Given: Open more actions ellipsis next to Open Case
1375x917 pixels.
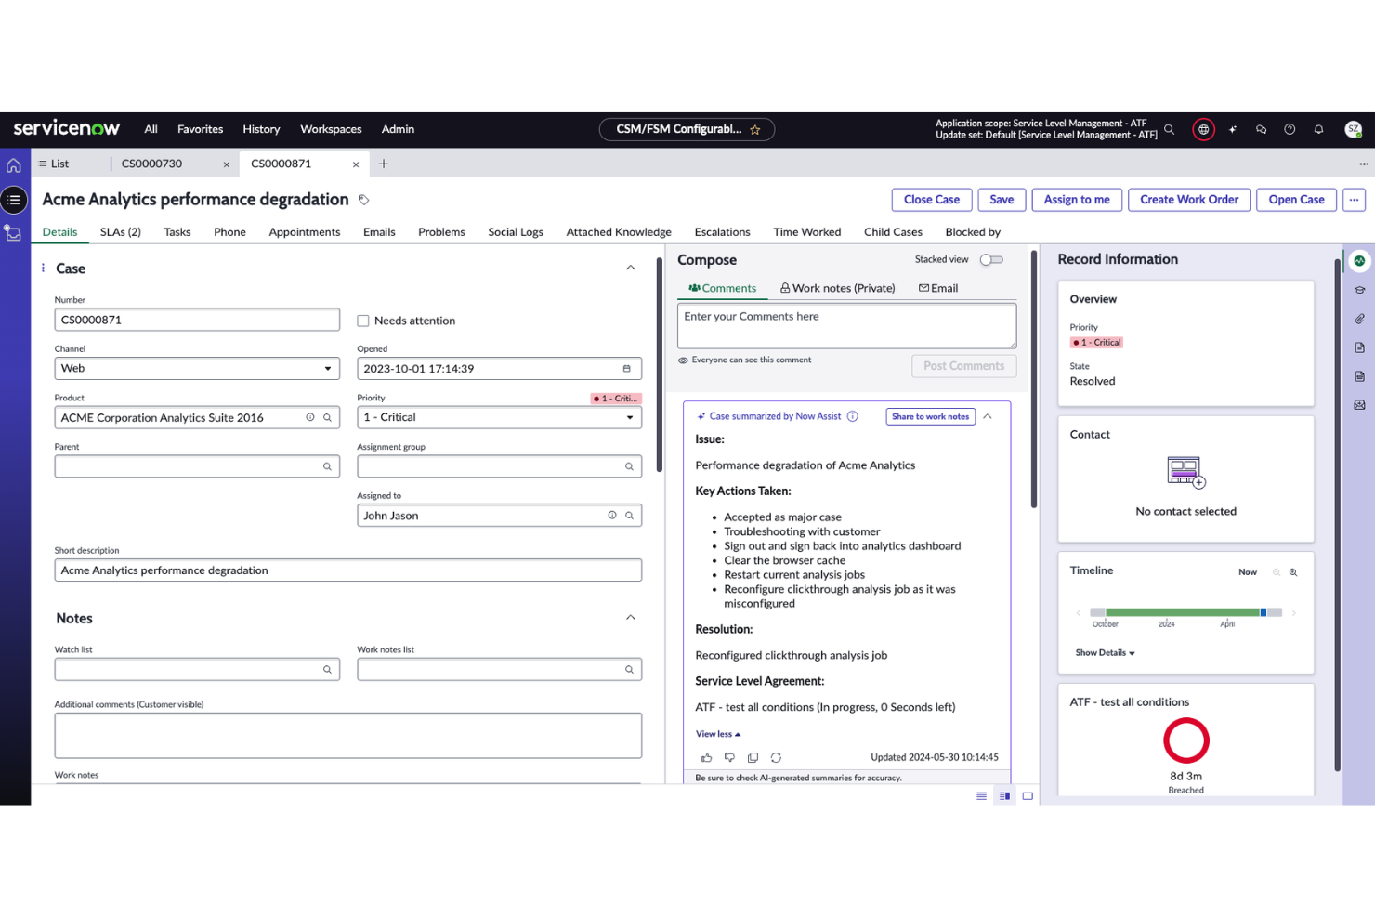Looking at the screenshot, I should click(1355, 200).
